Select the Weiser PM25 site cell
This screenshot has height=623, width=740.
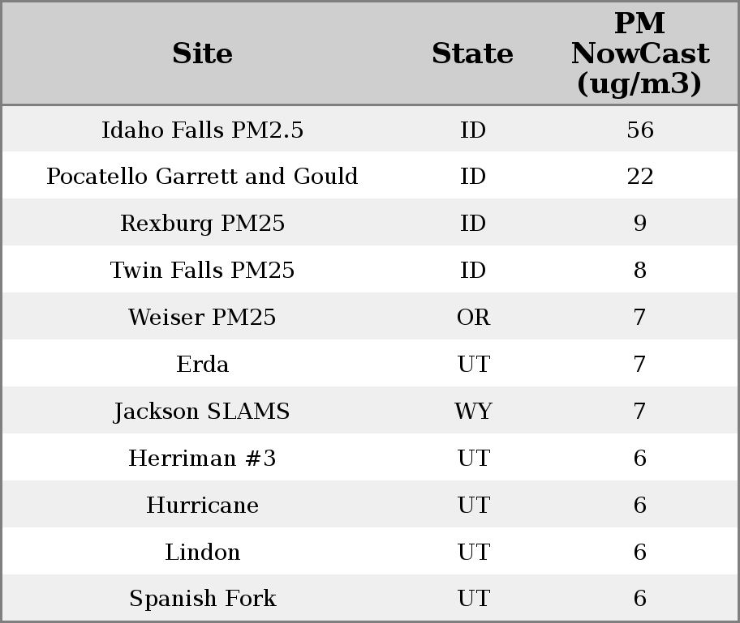[202, 318]
